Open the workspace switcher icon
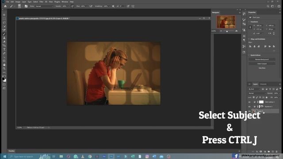 (272, 6)
